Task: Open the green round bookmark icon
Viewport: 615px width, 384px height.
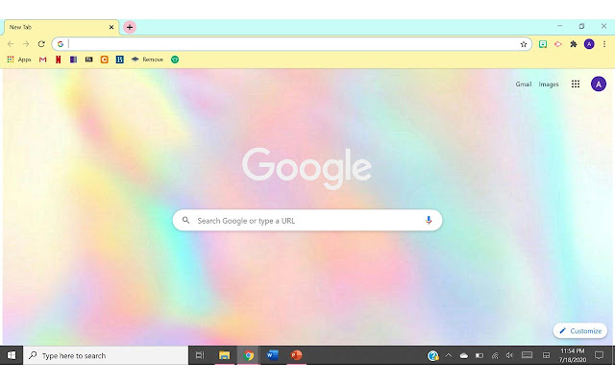Action: point(175,60)
